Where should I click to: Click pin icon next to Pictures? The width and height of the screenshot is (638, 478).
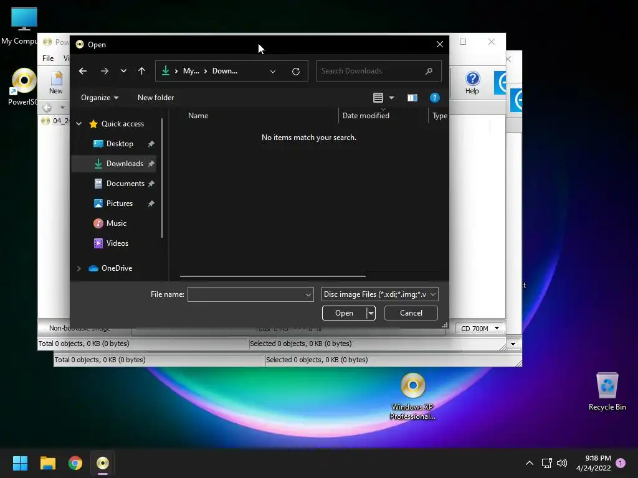point(151,204)
